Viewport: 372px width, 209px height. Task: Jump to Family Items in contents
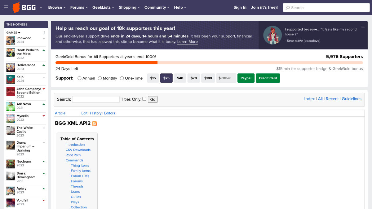(81, 171)
